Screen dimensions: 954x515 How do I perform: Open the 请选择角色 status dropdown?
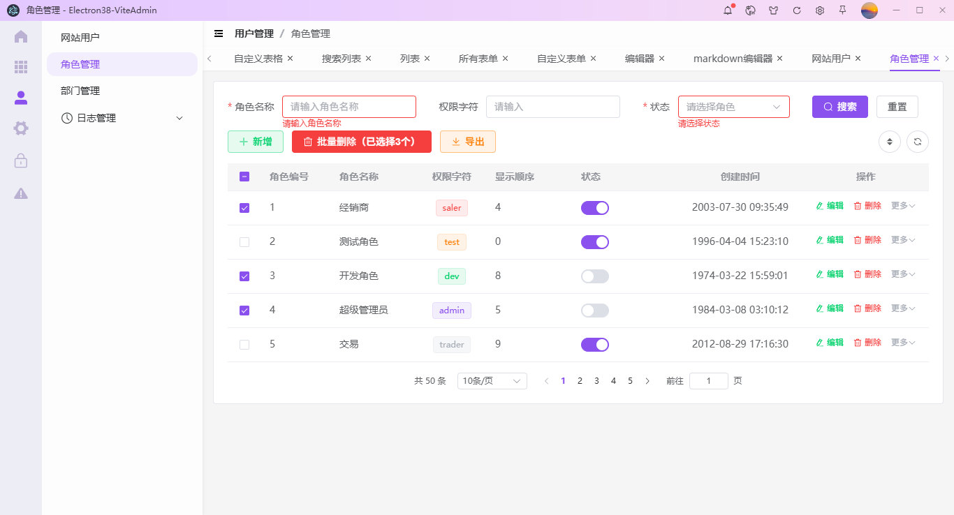coord(733,106)
